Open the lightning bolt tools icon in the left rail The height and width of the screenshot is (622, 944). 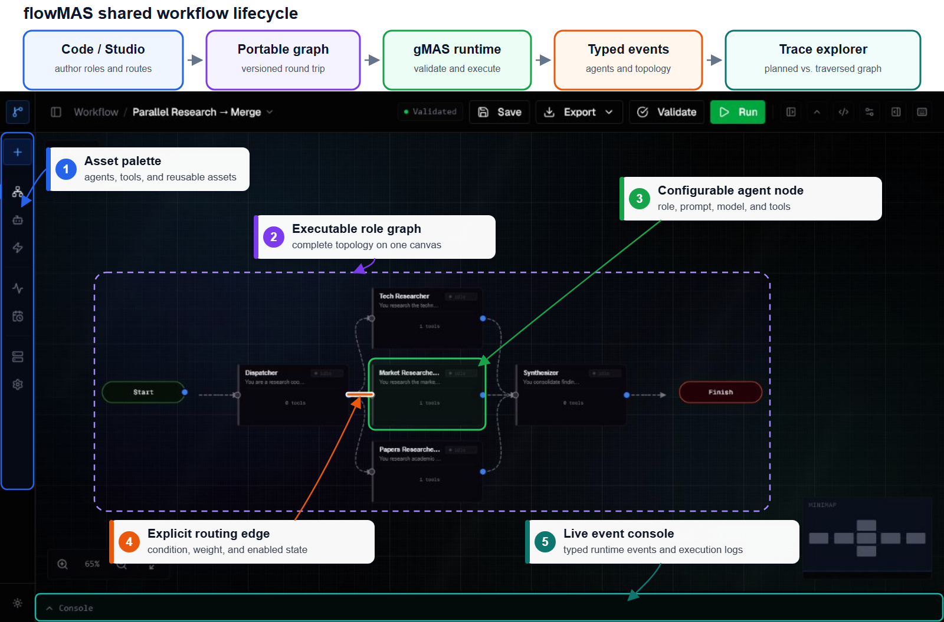[18, 248]
